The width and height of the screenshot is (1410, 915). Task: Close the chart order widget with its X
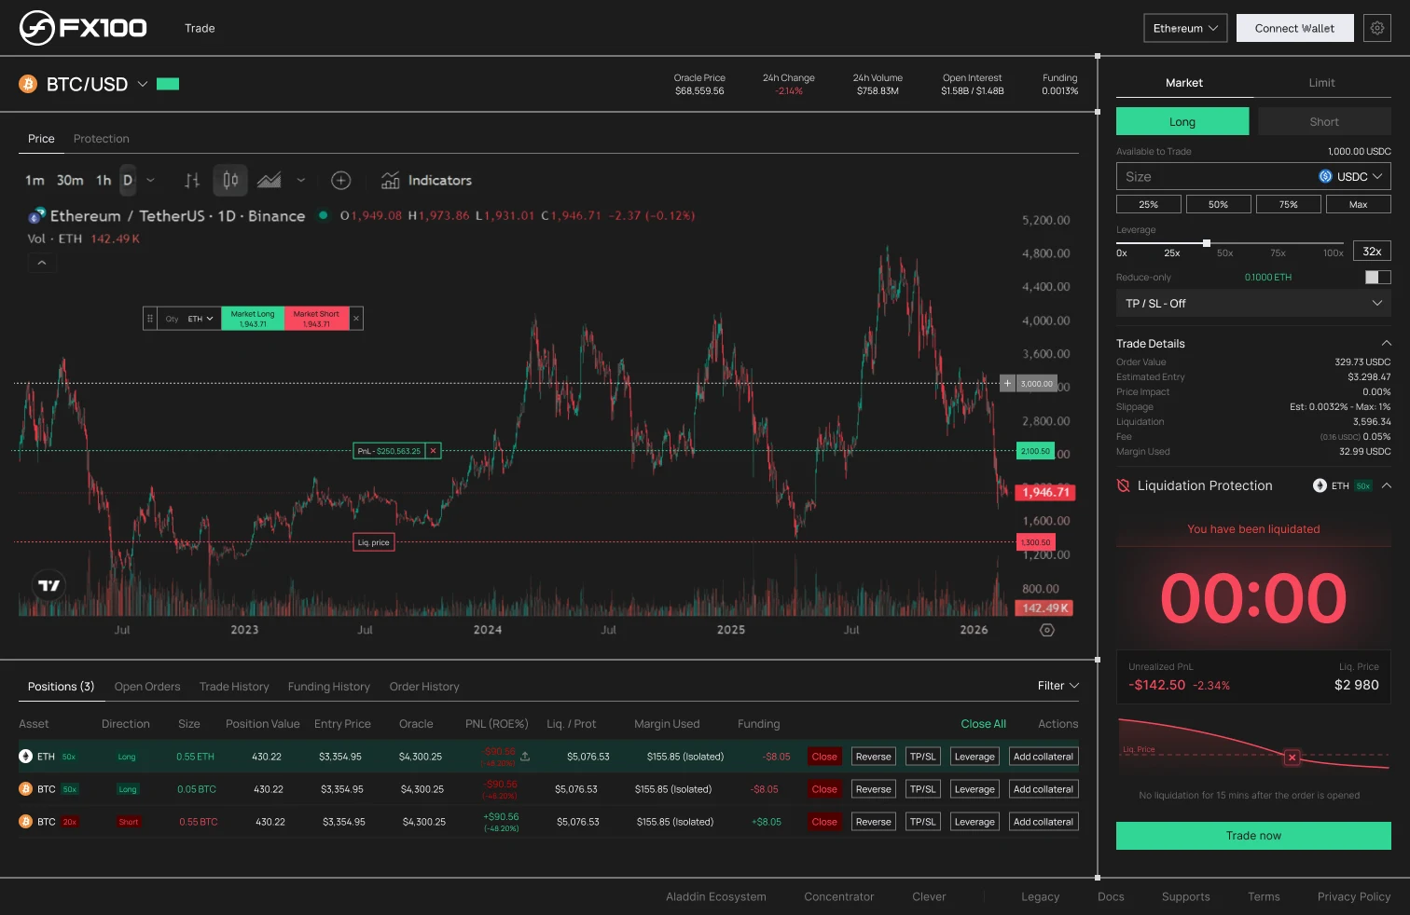coord(356,319)
